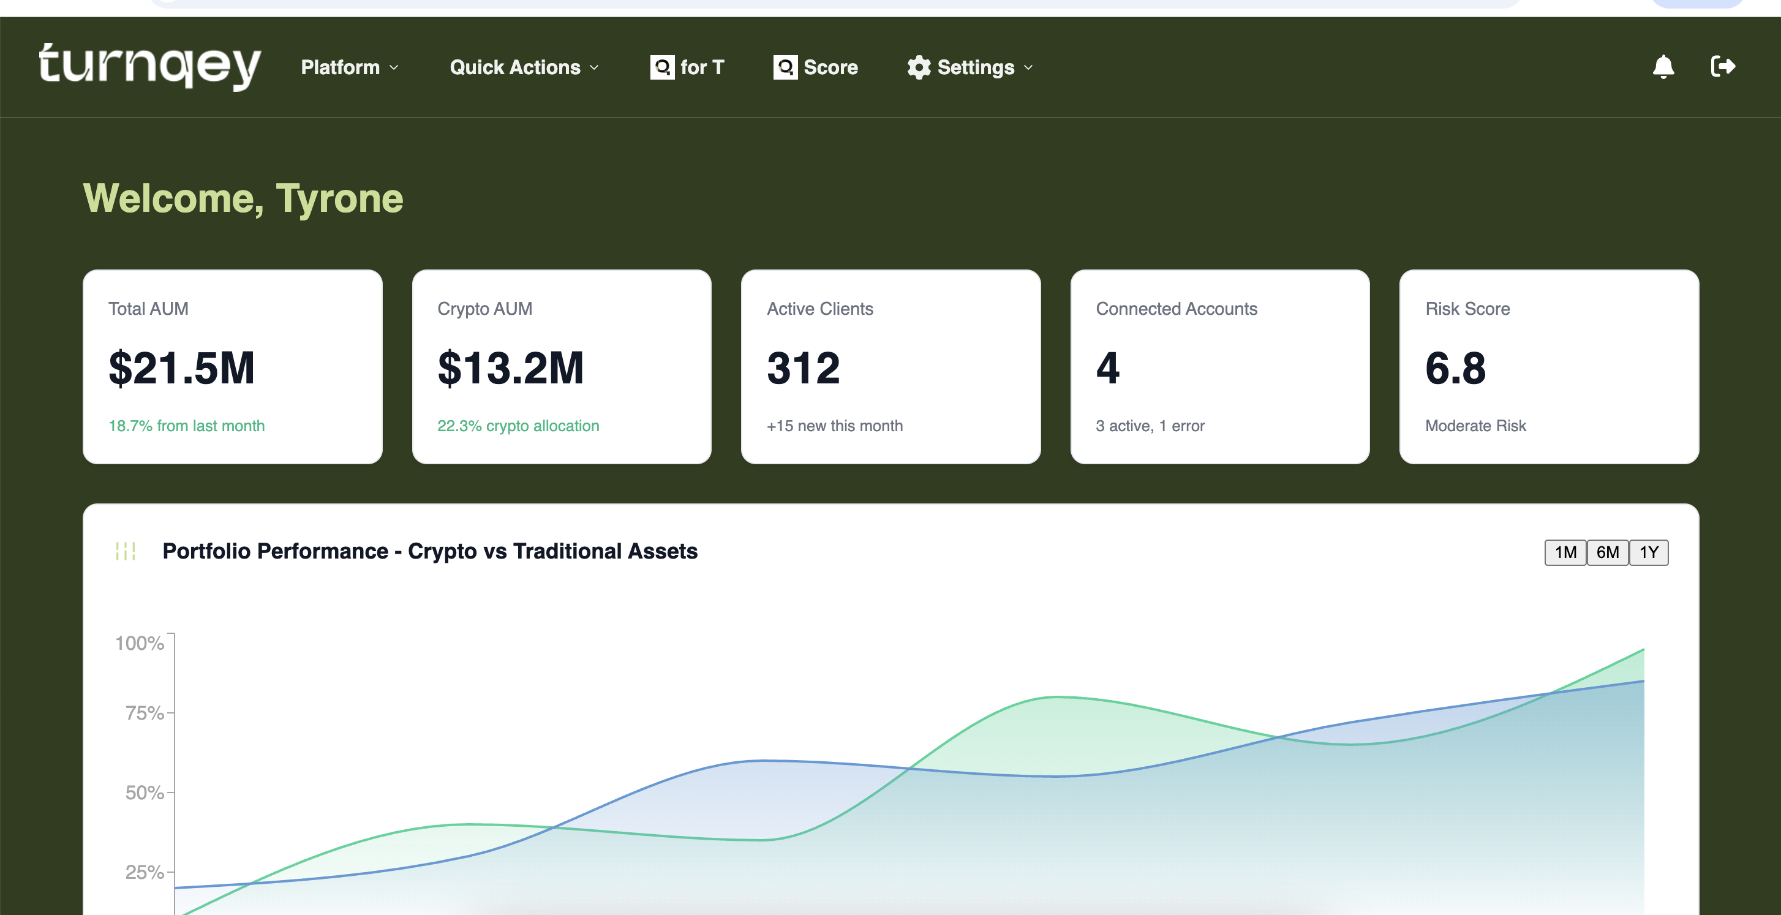
Task: Click 'Moderate Risk' label
Action: [x=1475, y=426]
